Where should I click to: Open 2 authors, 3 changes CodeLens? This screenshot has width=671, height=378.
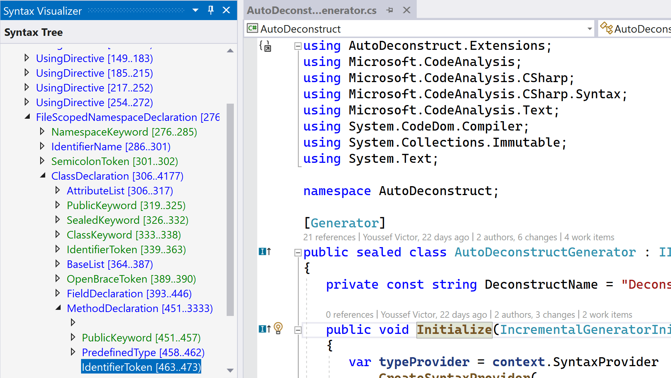(535, 315)
